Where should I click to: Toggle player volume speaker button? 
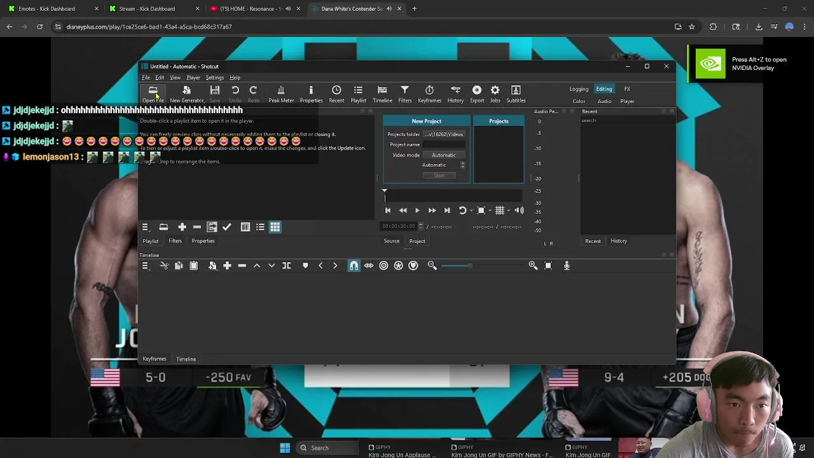click(x=520, y=211)
